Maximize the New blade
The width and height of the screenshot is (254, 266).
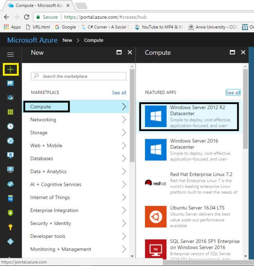[x=119, y=52]
